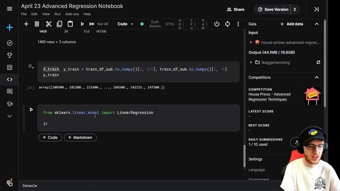Open the Help menu
This screenshot has width=340, height=191.
pyautogui.click(x=87, y=14)
